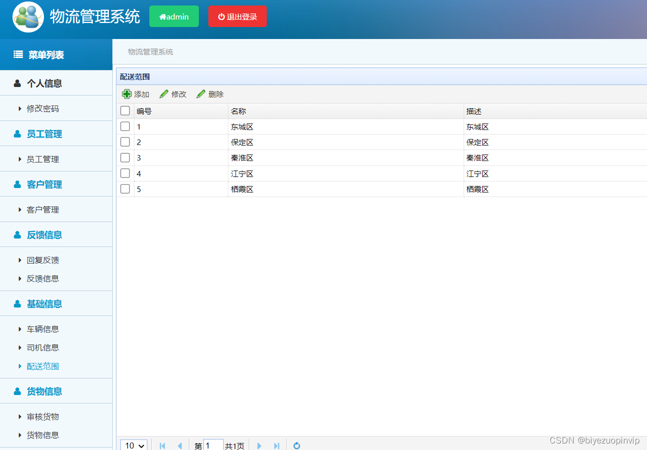
Task: Collapse the 员工管理 section header
Action: pos(56,133)
